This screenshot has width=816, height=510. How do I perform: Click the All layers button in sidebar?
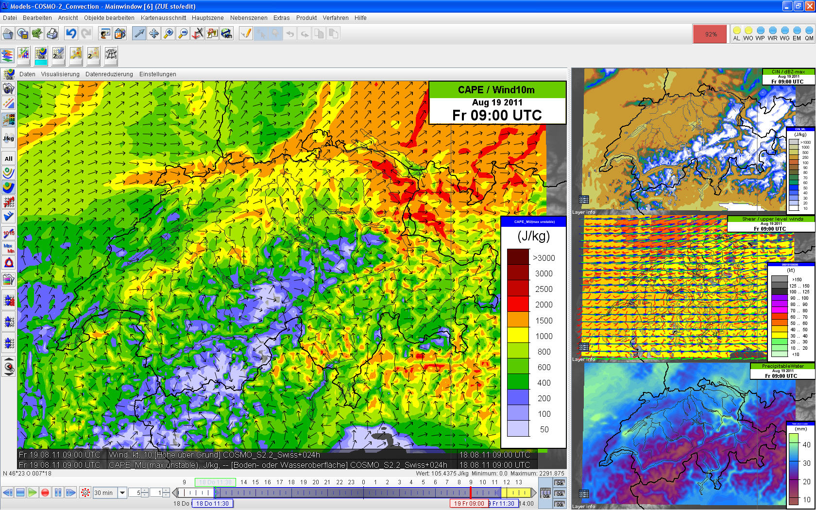(x=8, y=159)
